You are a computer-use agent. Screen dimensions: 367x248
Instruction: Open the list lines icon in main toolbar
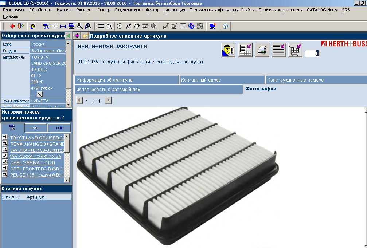coord(101,26)
